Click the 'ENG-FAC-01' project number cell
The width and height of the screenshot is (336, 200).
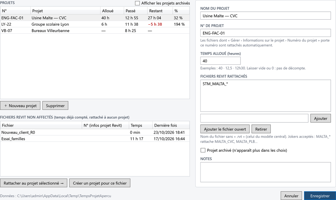tap(12, 18)
